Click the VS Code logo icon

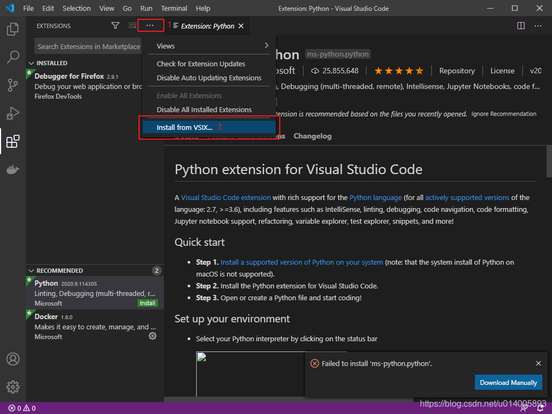coord(10,8)
